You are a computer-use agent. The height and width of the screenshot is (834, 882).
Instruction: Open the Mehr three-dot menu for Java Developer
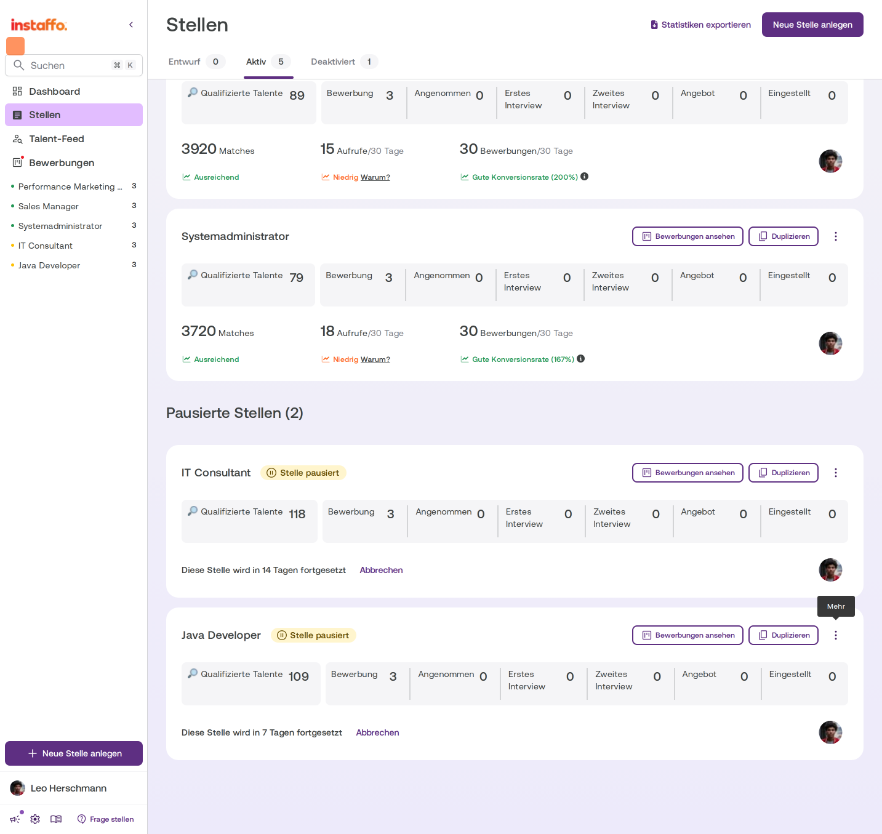pyautogui.click(x=836, y=635)
